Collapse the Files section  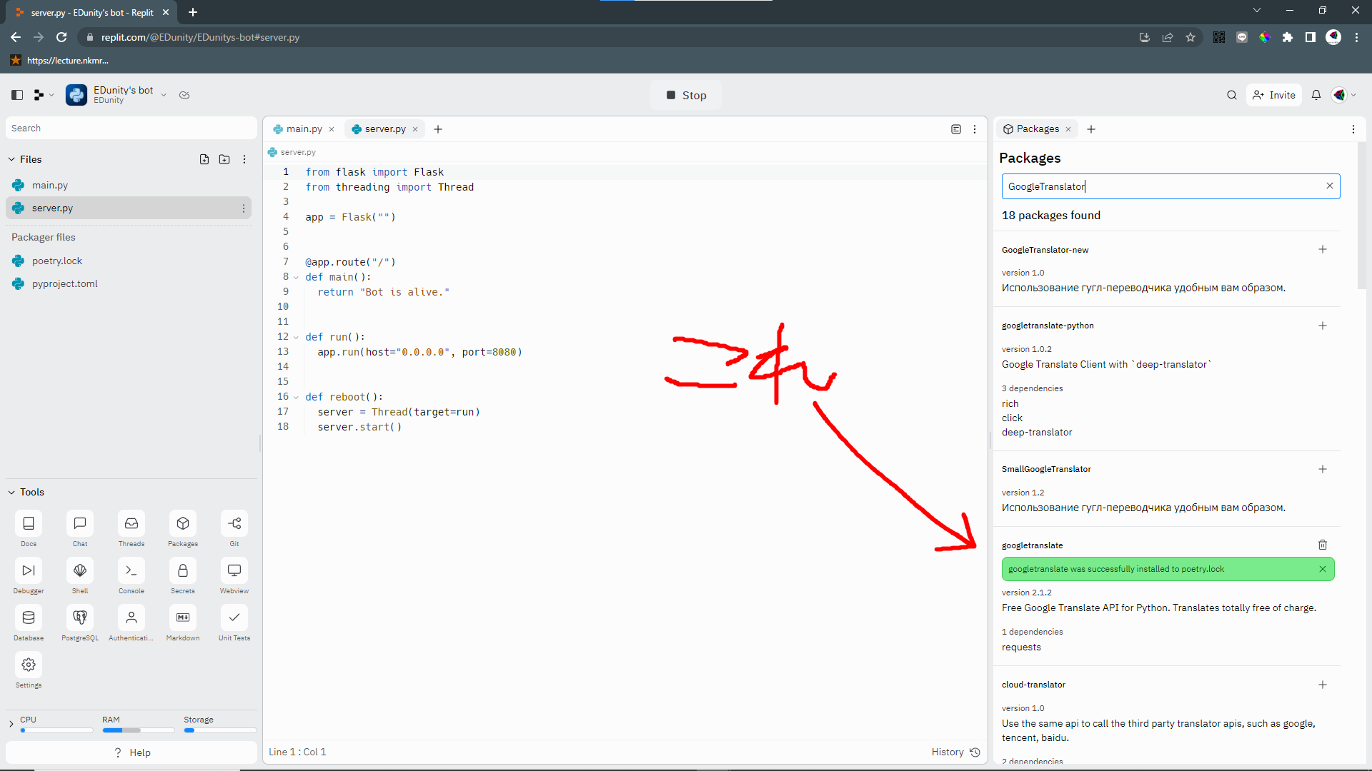[x=11, y=159]
